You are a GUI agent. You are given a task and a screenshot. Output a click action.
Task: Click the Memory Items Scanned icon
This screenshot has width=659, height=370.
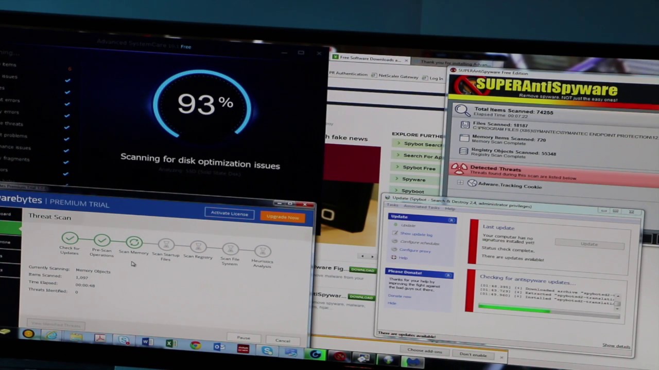pos(464,138)
